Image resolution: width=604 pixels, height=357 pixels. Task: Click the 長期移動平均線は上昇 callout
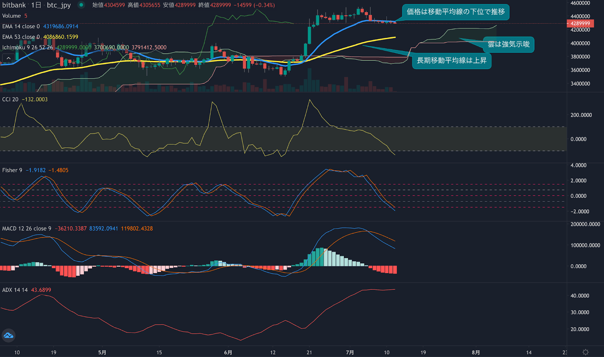(x=451, y=60)
